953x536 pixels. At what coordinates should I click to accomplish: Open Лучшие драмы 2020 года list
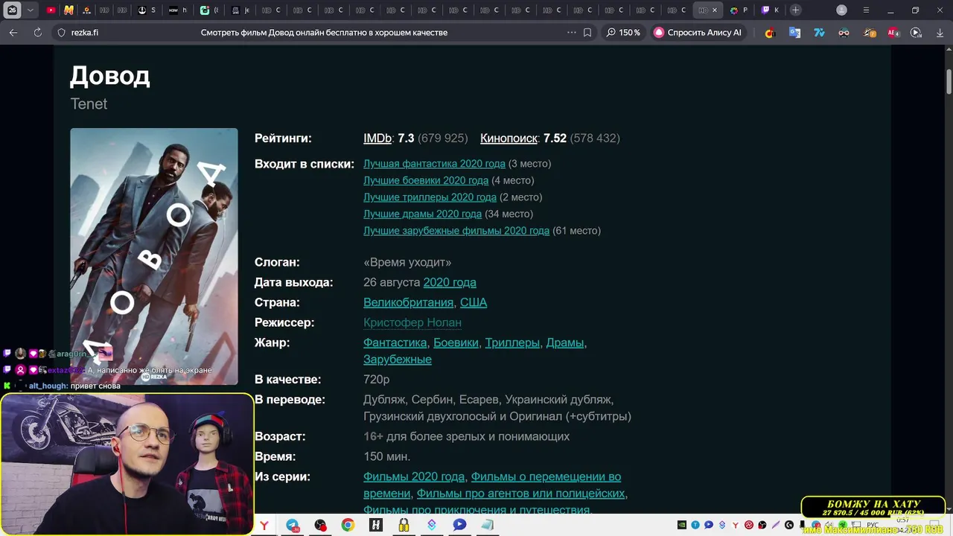422,214
